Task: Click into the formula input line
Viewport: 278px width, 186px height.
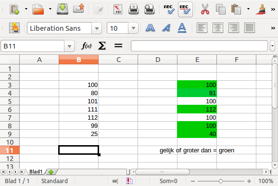Action: click(x=199, y=46)
